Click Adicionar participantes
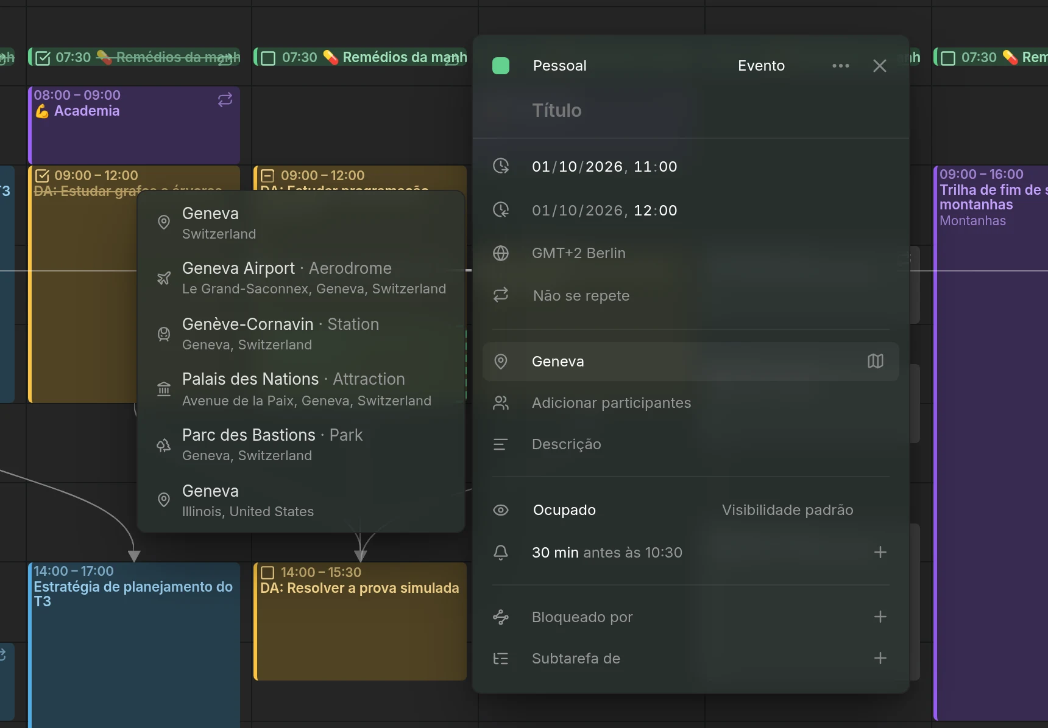The height and width of the screenshot is (728, 1048). click(611, 403)
